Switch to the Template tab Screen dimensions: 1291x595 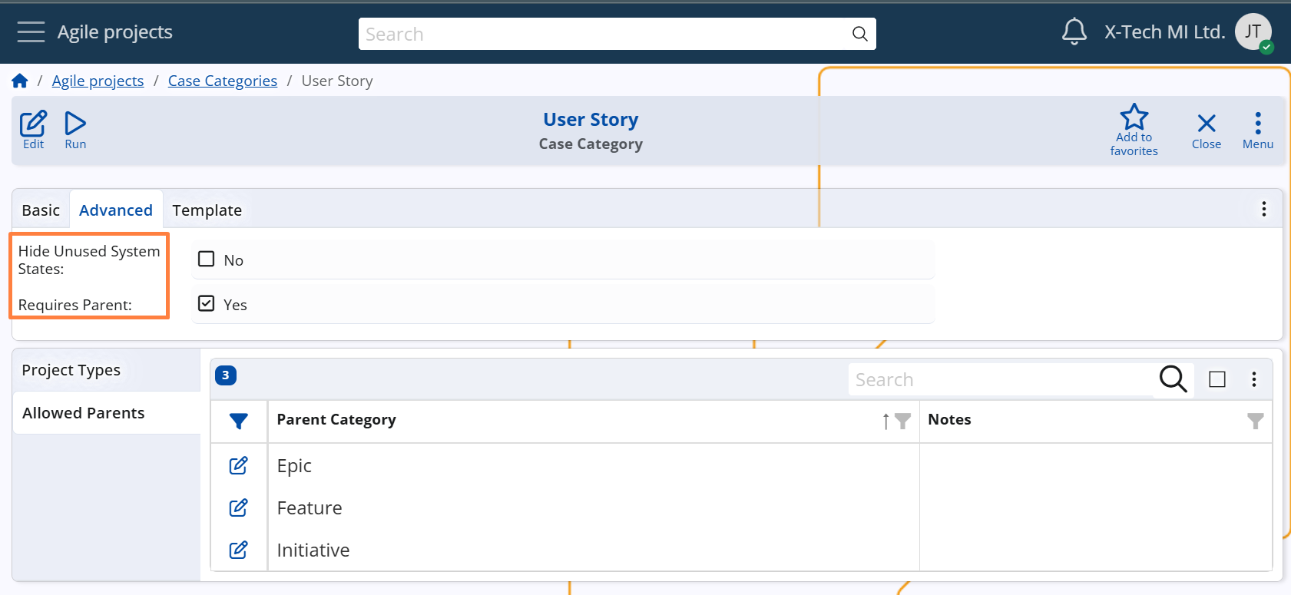click(207, 210)
